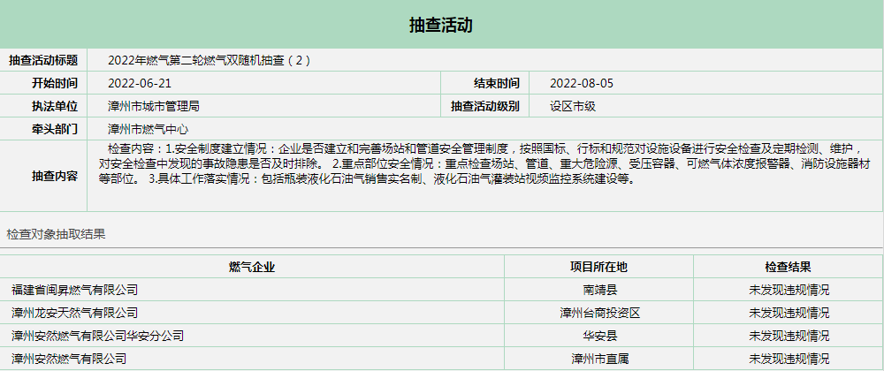Click the 检查对象抽取结果 section heading

[56, 234]
